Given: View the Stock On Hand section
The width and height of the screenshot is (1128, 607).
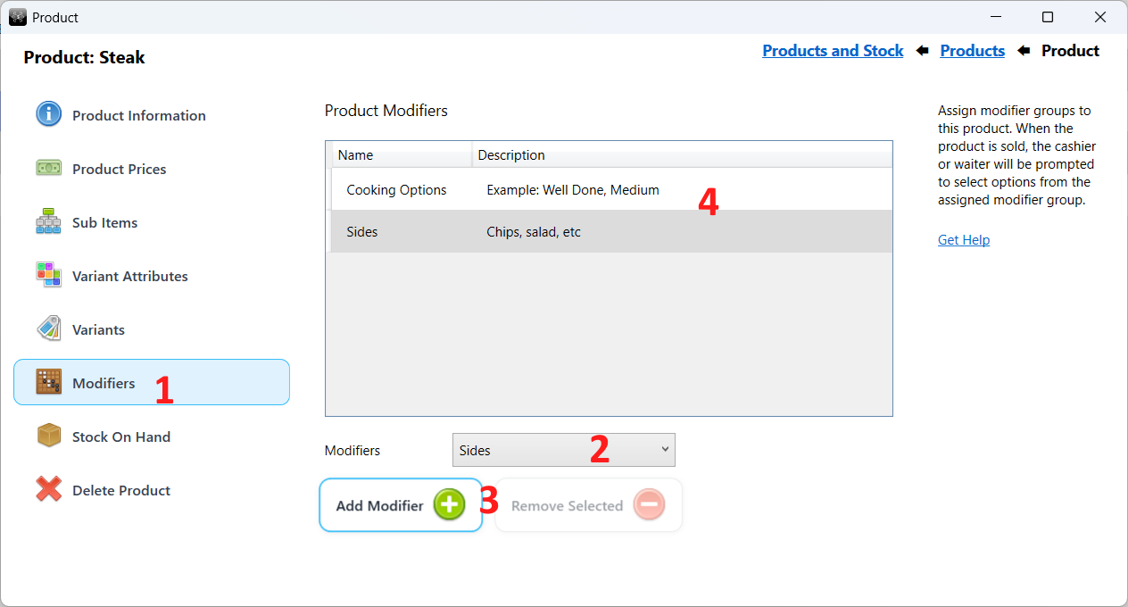Looking at the screenshot, I should (121, 437).
